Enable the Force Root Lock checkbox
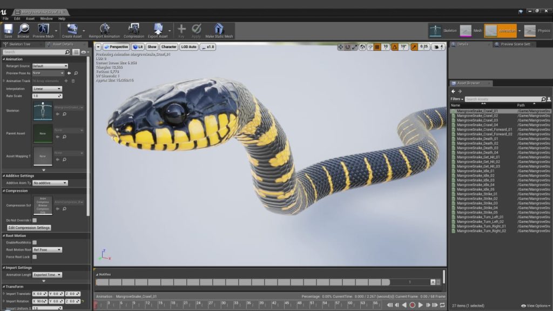 pos(34,256)
